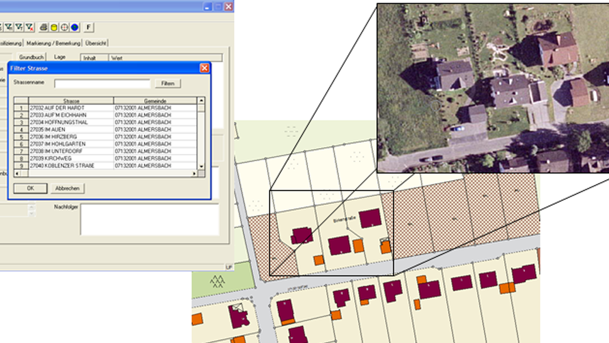Click the yellow database cylinder icon

(54, 27)
